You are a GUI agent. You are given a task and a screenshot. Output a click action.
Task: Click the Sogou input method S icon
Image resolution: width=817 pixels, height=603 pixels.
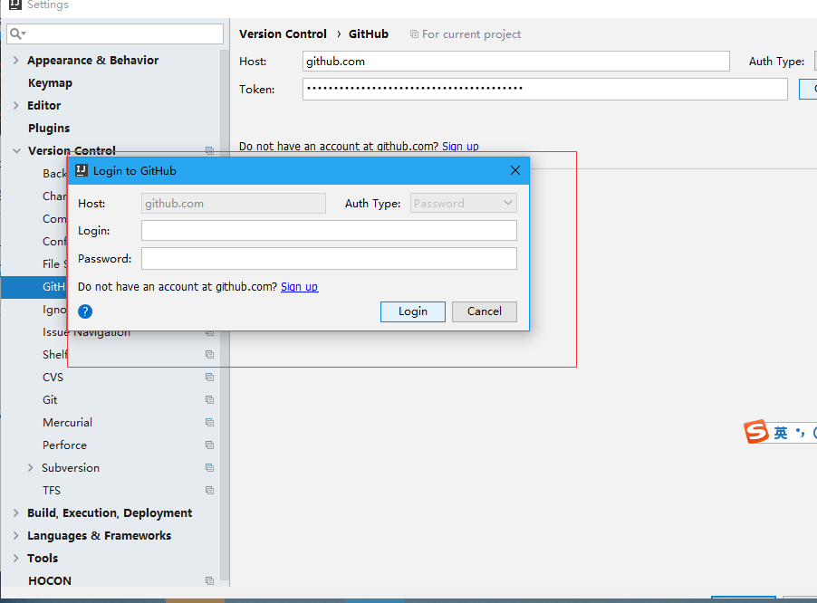pyautogui.click(x=756, y=432)
